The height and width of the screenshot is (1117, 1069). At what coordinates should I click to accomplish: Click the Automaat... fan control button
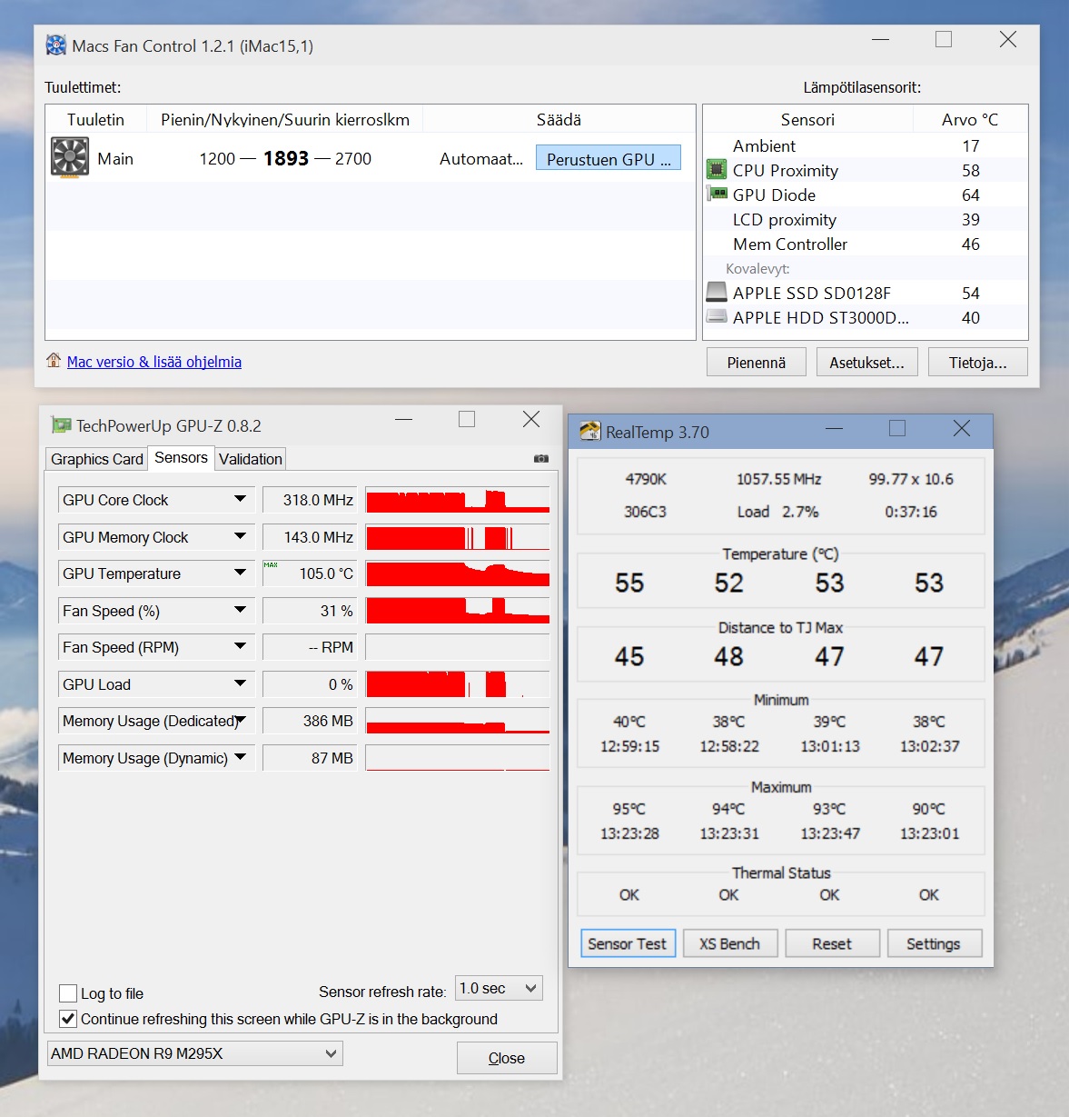(x=481, y=158)
